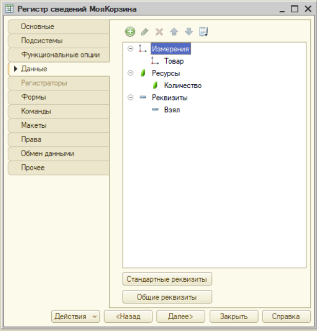The image size is (317, 331).
Task: Open the Функциональные опции tab
Action: (58, 55)
